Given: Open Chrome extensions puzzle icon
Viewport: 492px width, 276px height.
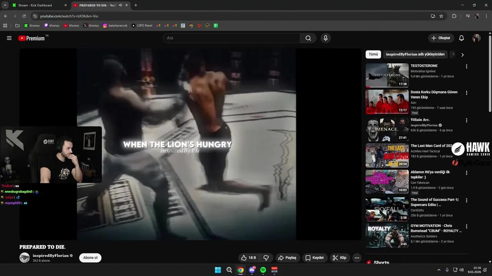Looking at the screenshot, I should [x=454, y=16].
